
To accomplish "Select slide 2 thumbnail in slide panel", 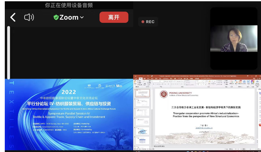I will pyautogui.click(x=142, y=102).
